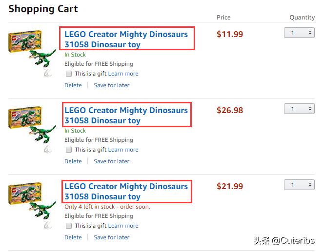Screen dimensions: 322x252
Task: Check 'This is a gift' for $11.99 item
Action: 69,74
